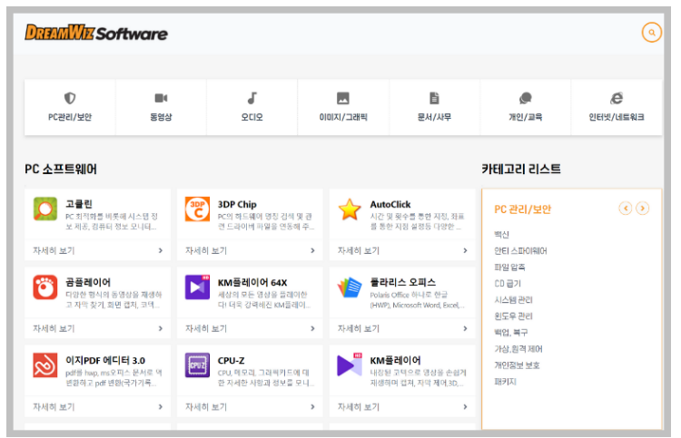Viewport: 681px width, 438px height.
Task: Click the 3DP Chip title text
Action: coord(237,204)
